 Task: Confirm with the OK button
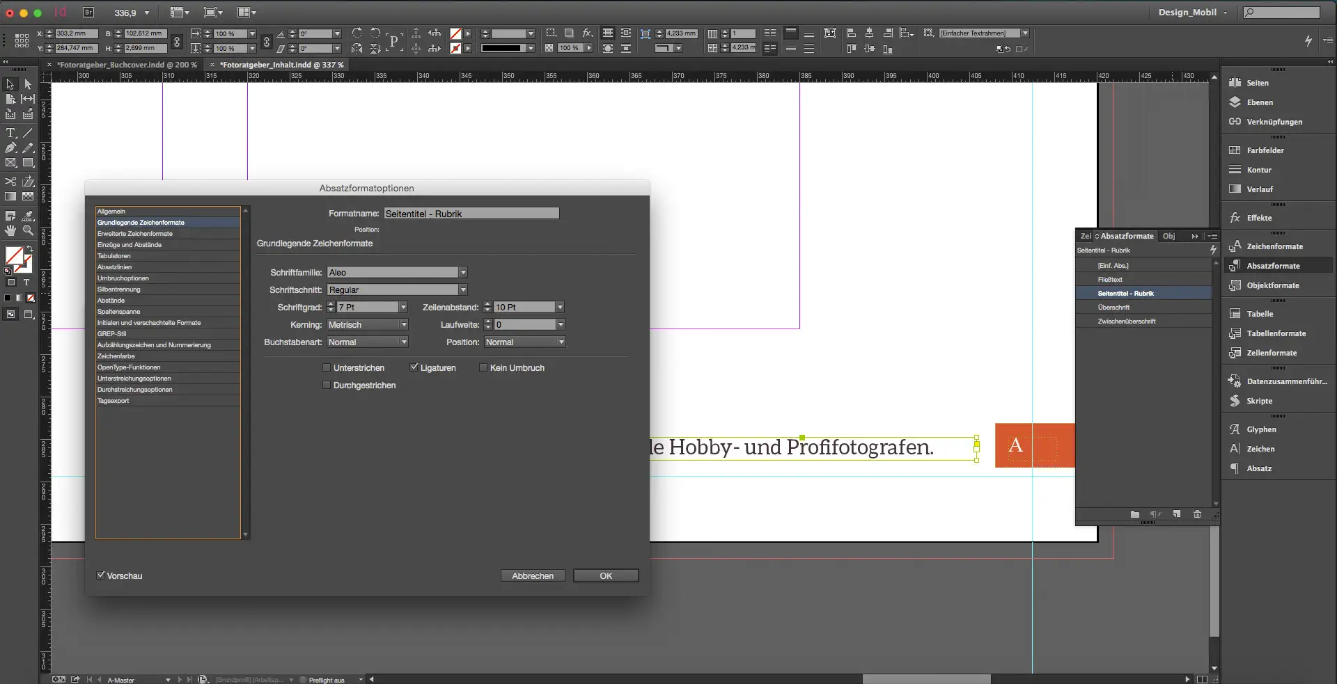click(x=605, y=575)
